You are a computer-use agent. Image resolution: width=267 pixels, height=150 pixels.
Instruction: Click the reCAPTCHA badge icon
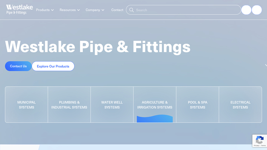260,140
